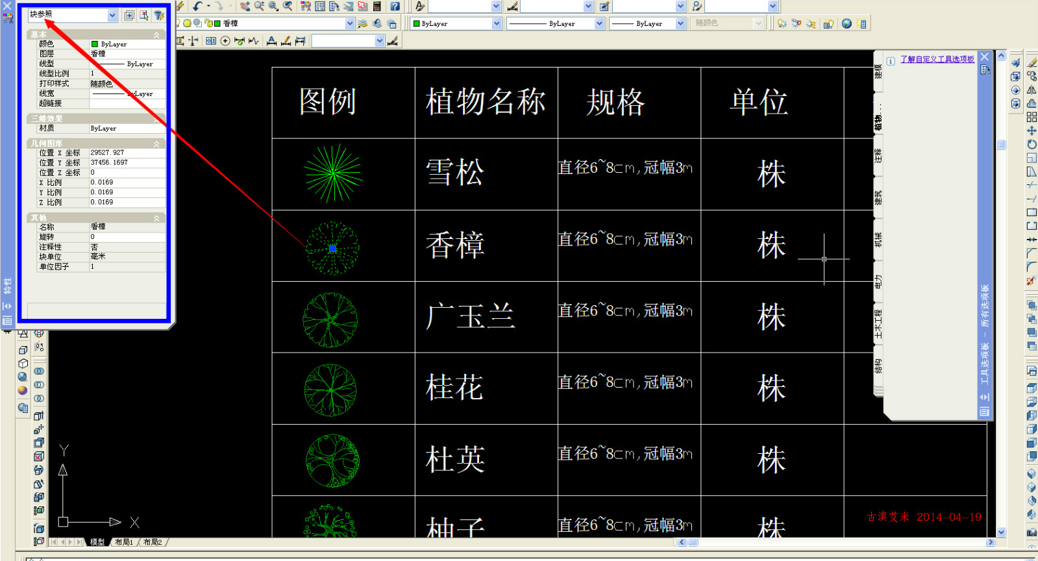Click the globe icon in the render toolbar
Viewport: 1038px width, 561px height.
(846, 23)
